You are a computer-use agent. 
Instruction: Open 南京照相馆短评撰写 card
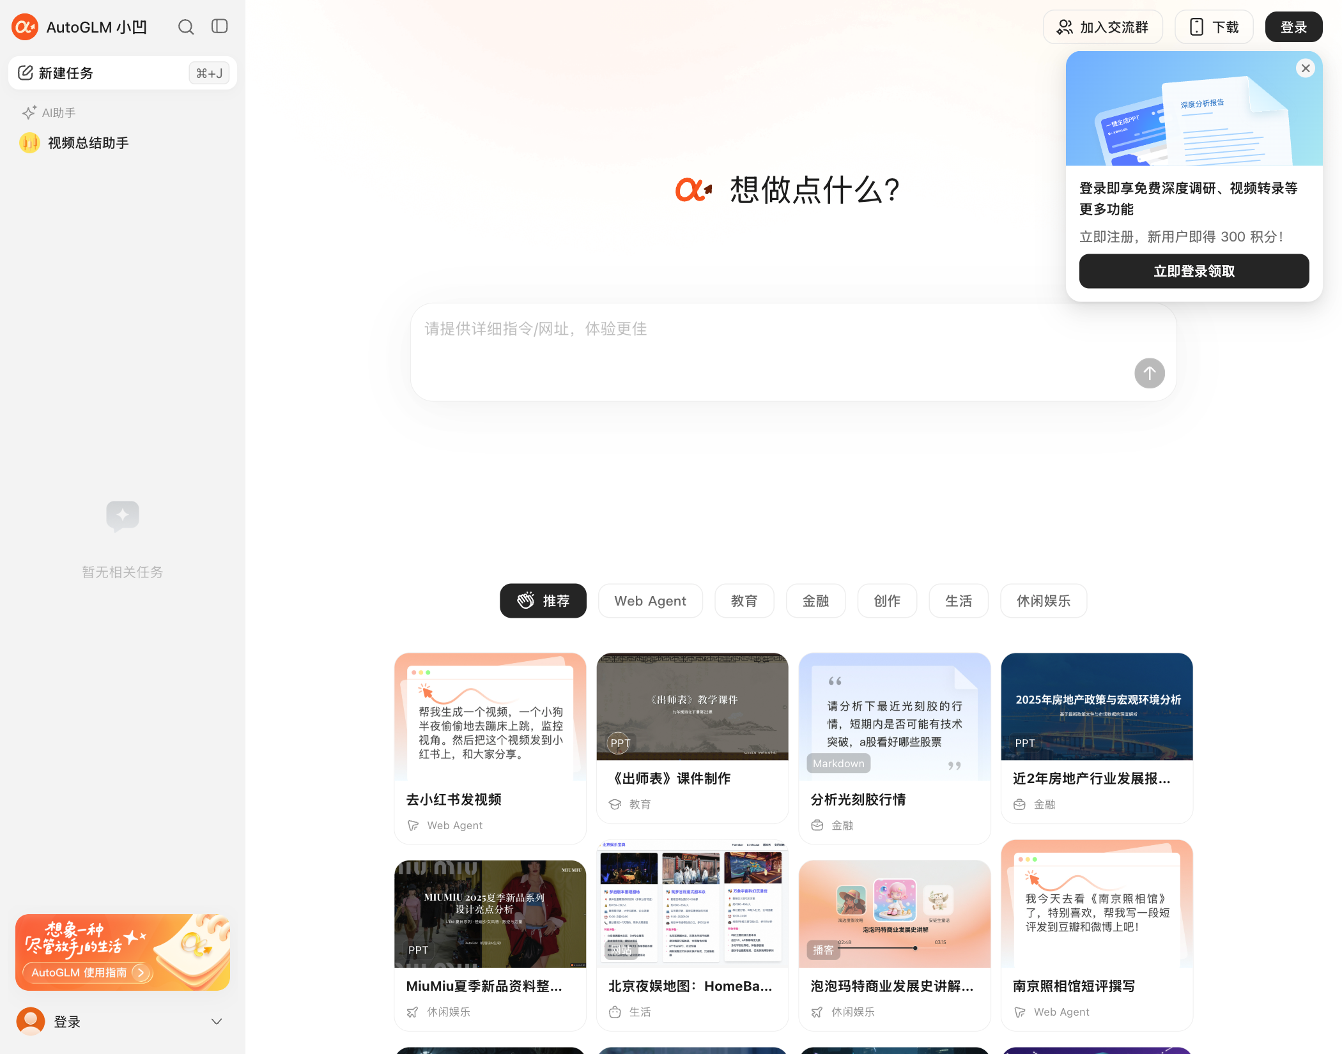point(1097,935)
